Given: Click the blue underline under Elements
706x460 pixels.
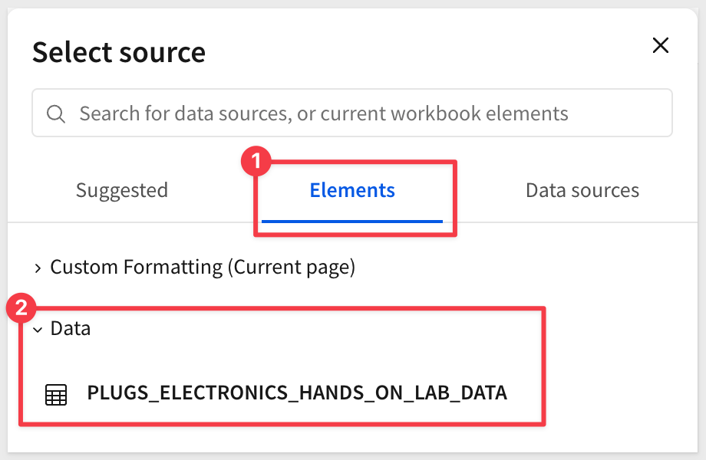Looking at the screenshot, I should click(352, 221).
